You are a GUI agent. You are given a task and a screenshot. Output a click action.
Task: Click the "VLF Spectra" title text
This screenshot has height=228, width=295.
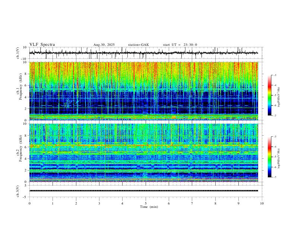(42, 45)
